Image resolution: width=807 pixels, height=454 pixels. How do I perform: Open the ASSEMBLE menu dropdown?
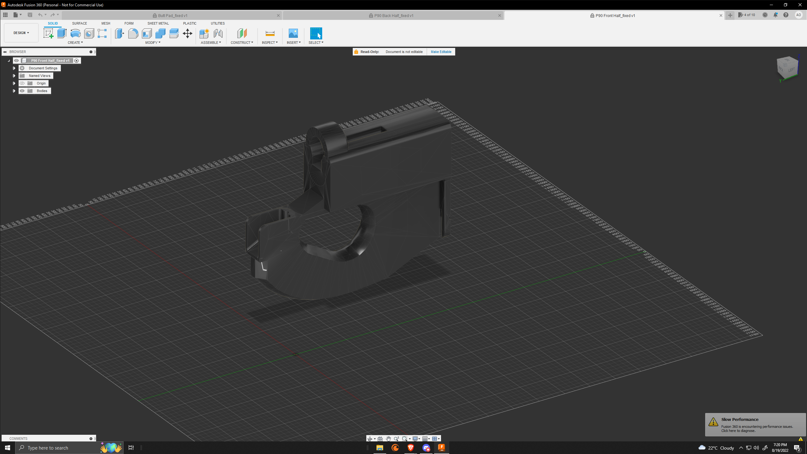[x=211, y=43]
